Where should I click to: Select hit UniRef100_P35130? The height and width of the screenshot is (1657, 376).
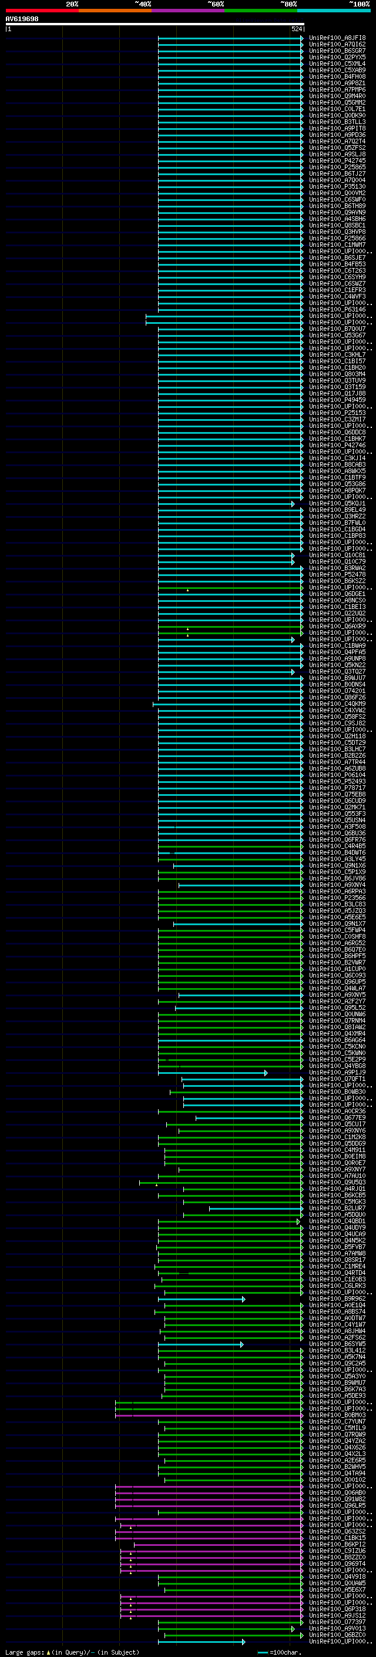point(337,186)
